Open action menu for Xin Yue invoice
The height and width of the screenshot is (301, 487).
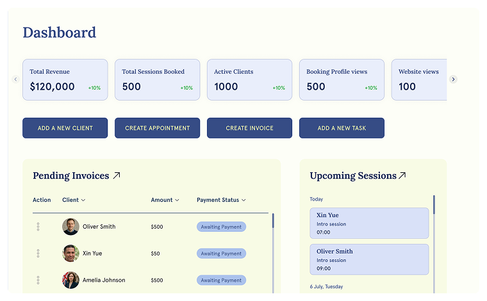tap(38, 254)
